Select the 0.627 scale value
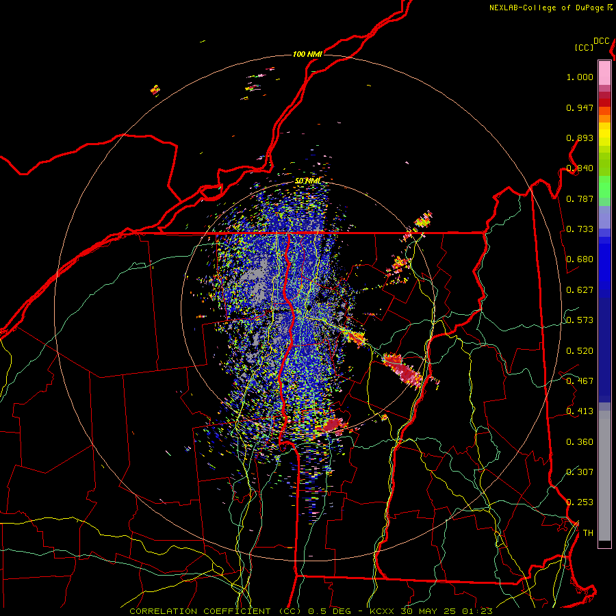Screen dimensions: 616x616 pos(580,290)
